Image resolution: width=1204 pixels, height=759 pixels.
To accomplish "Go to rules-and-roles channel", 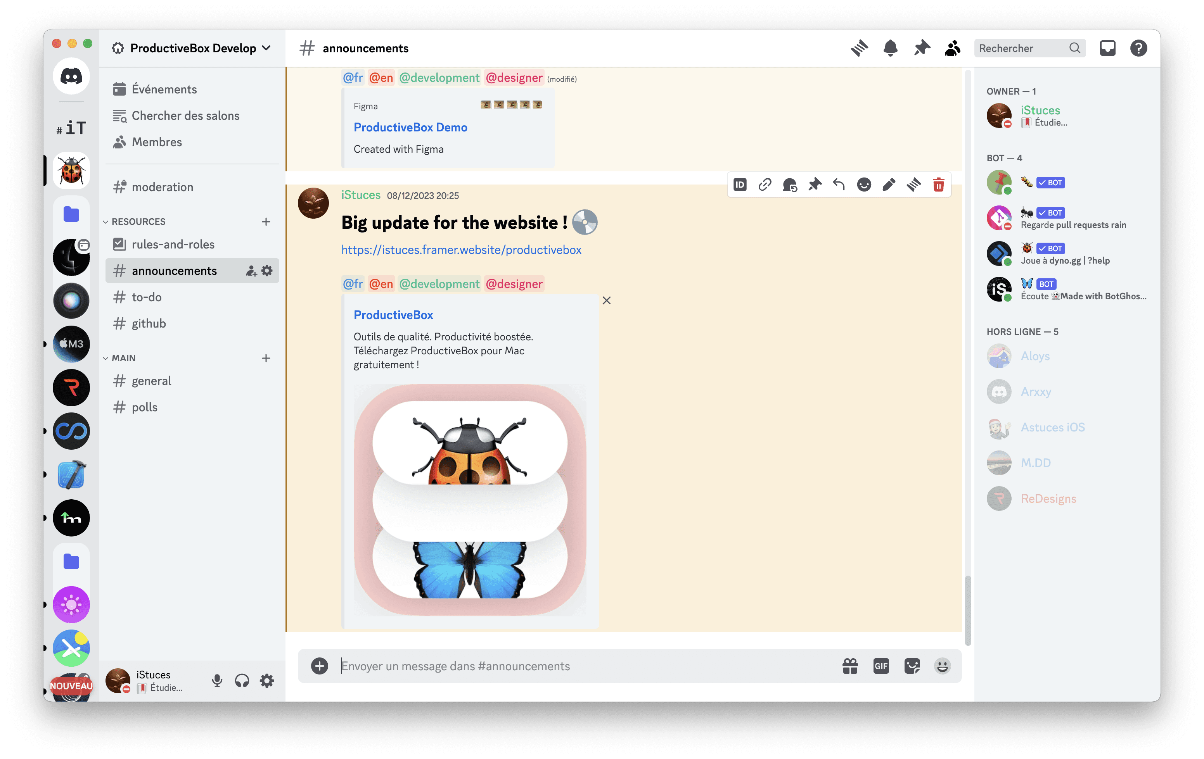I will (192, 244).
